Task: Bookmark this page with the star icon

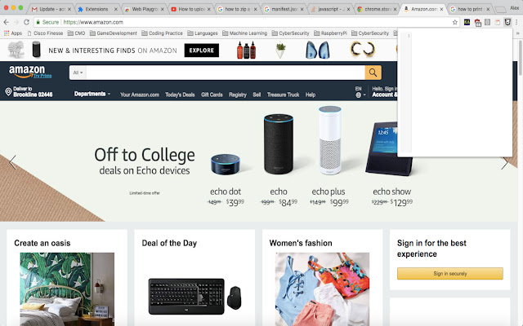Action: click(x=454, y=22)
